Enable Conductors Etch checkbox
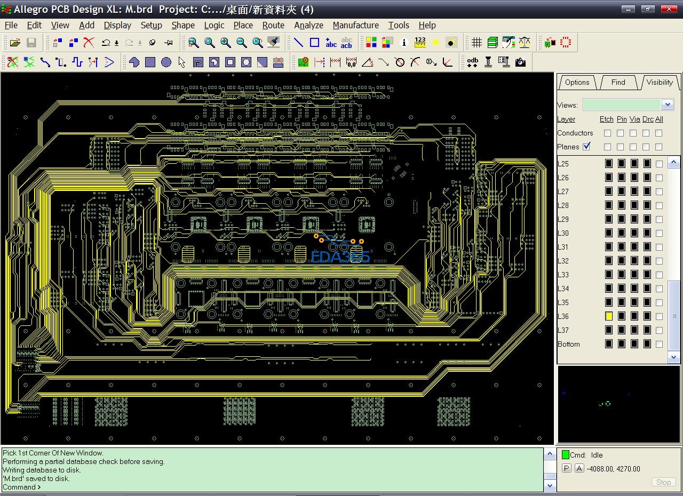Viewport: 683px width, 496px height. pyautogui.click(x=607, y=133)
